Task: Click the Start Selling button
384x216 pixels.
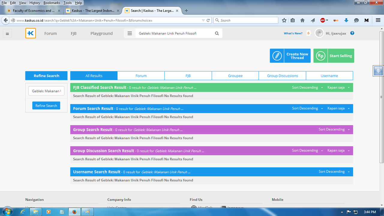Action: tap(334, 56)
